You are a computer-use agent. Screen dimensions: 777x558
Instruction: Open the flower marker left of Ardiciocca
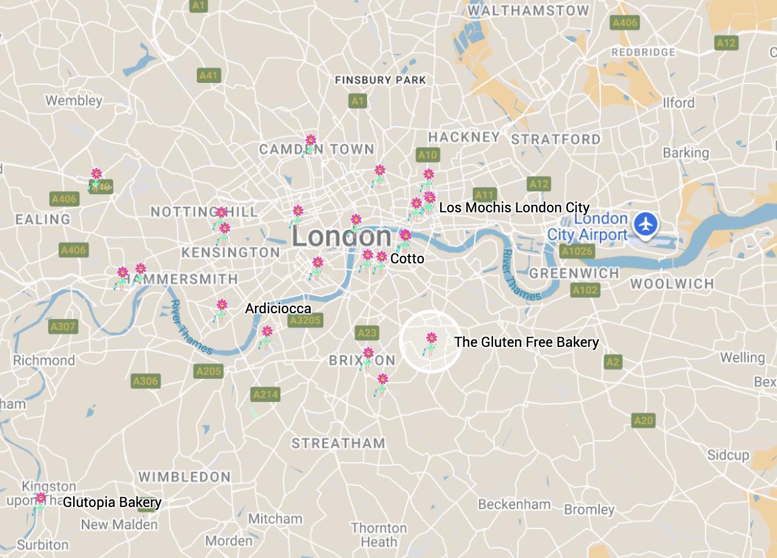221,311
